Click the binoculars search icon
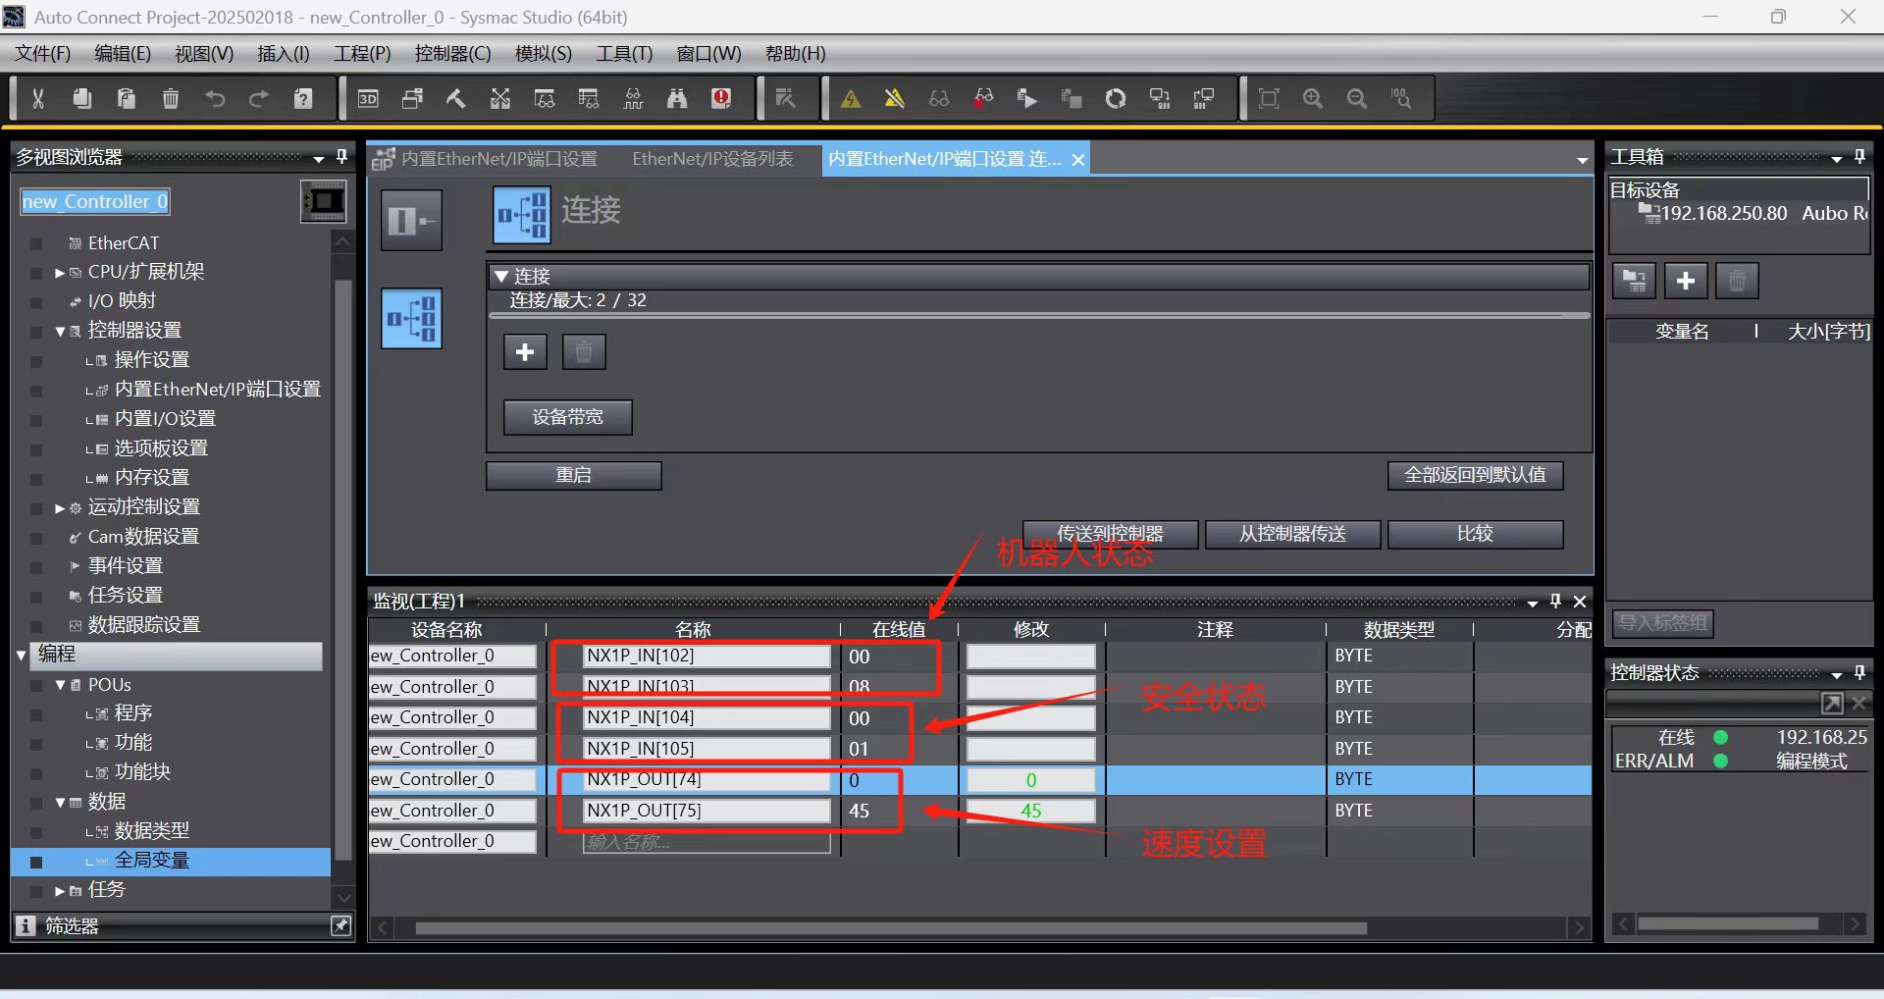Viewport: 1884px width, 999px height. (x=677, y=98)
